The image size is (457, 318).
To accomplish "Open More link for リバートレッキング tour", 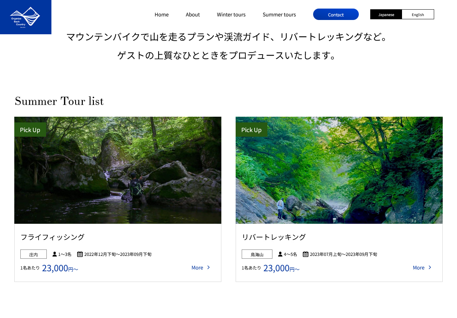I will pyautogui.click(x=422, y=267).
